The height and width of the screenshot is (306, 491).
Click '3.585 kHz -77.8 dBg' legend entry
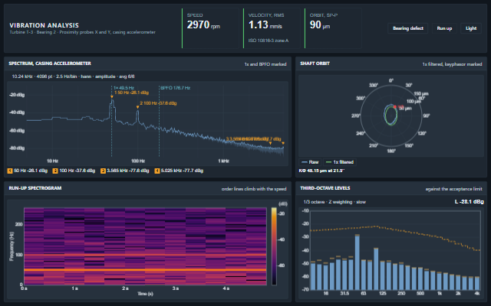tap(128, 171)
